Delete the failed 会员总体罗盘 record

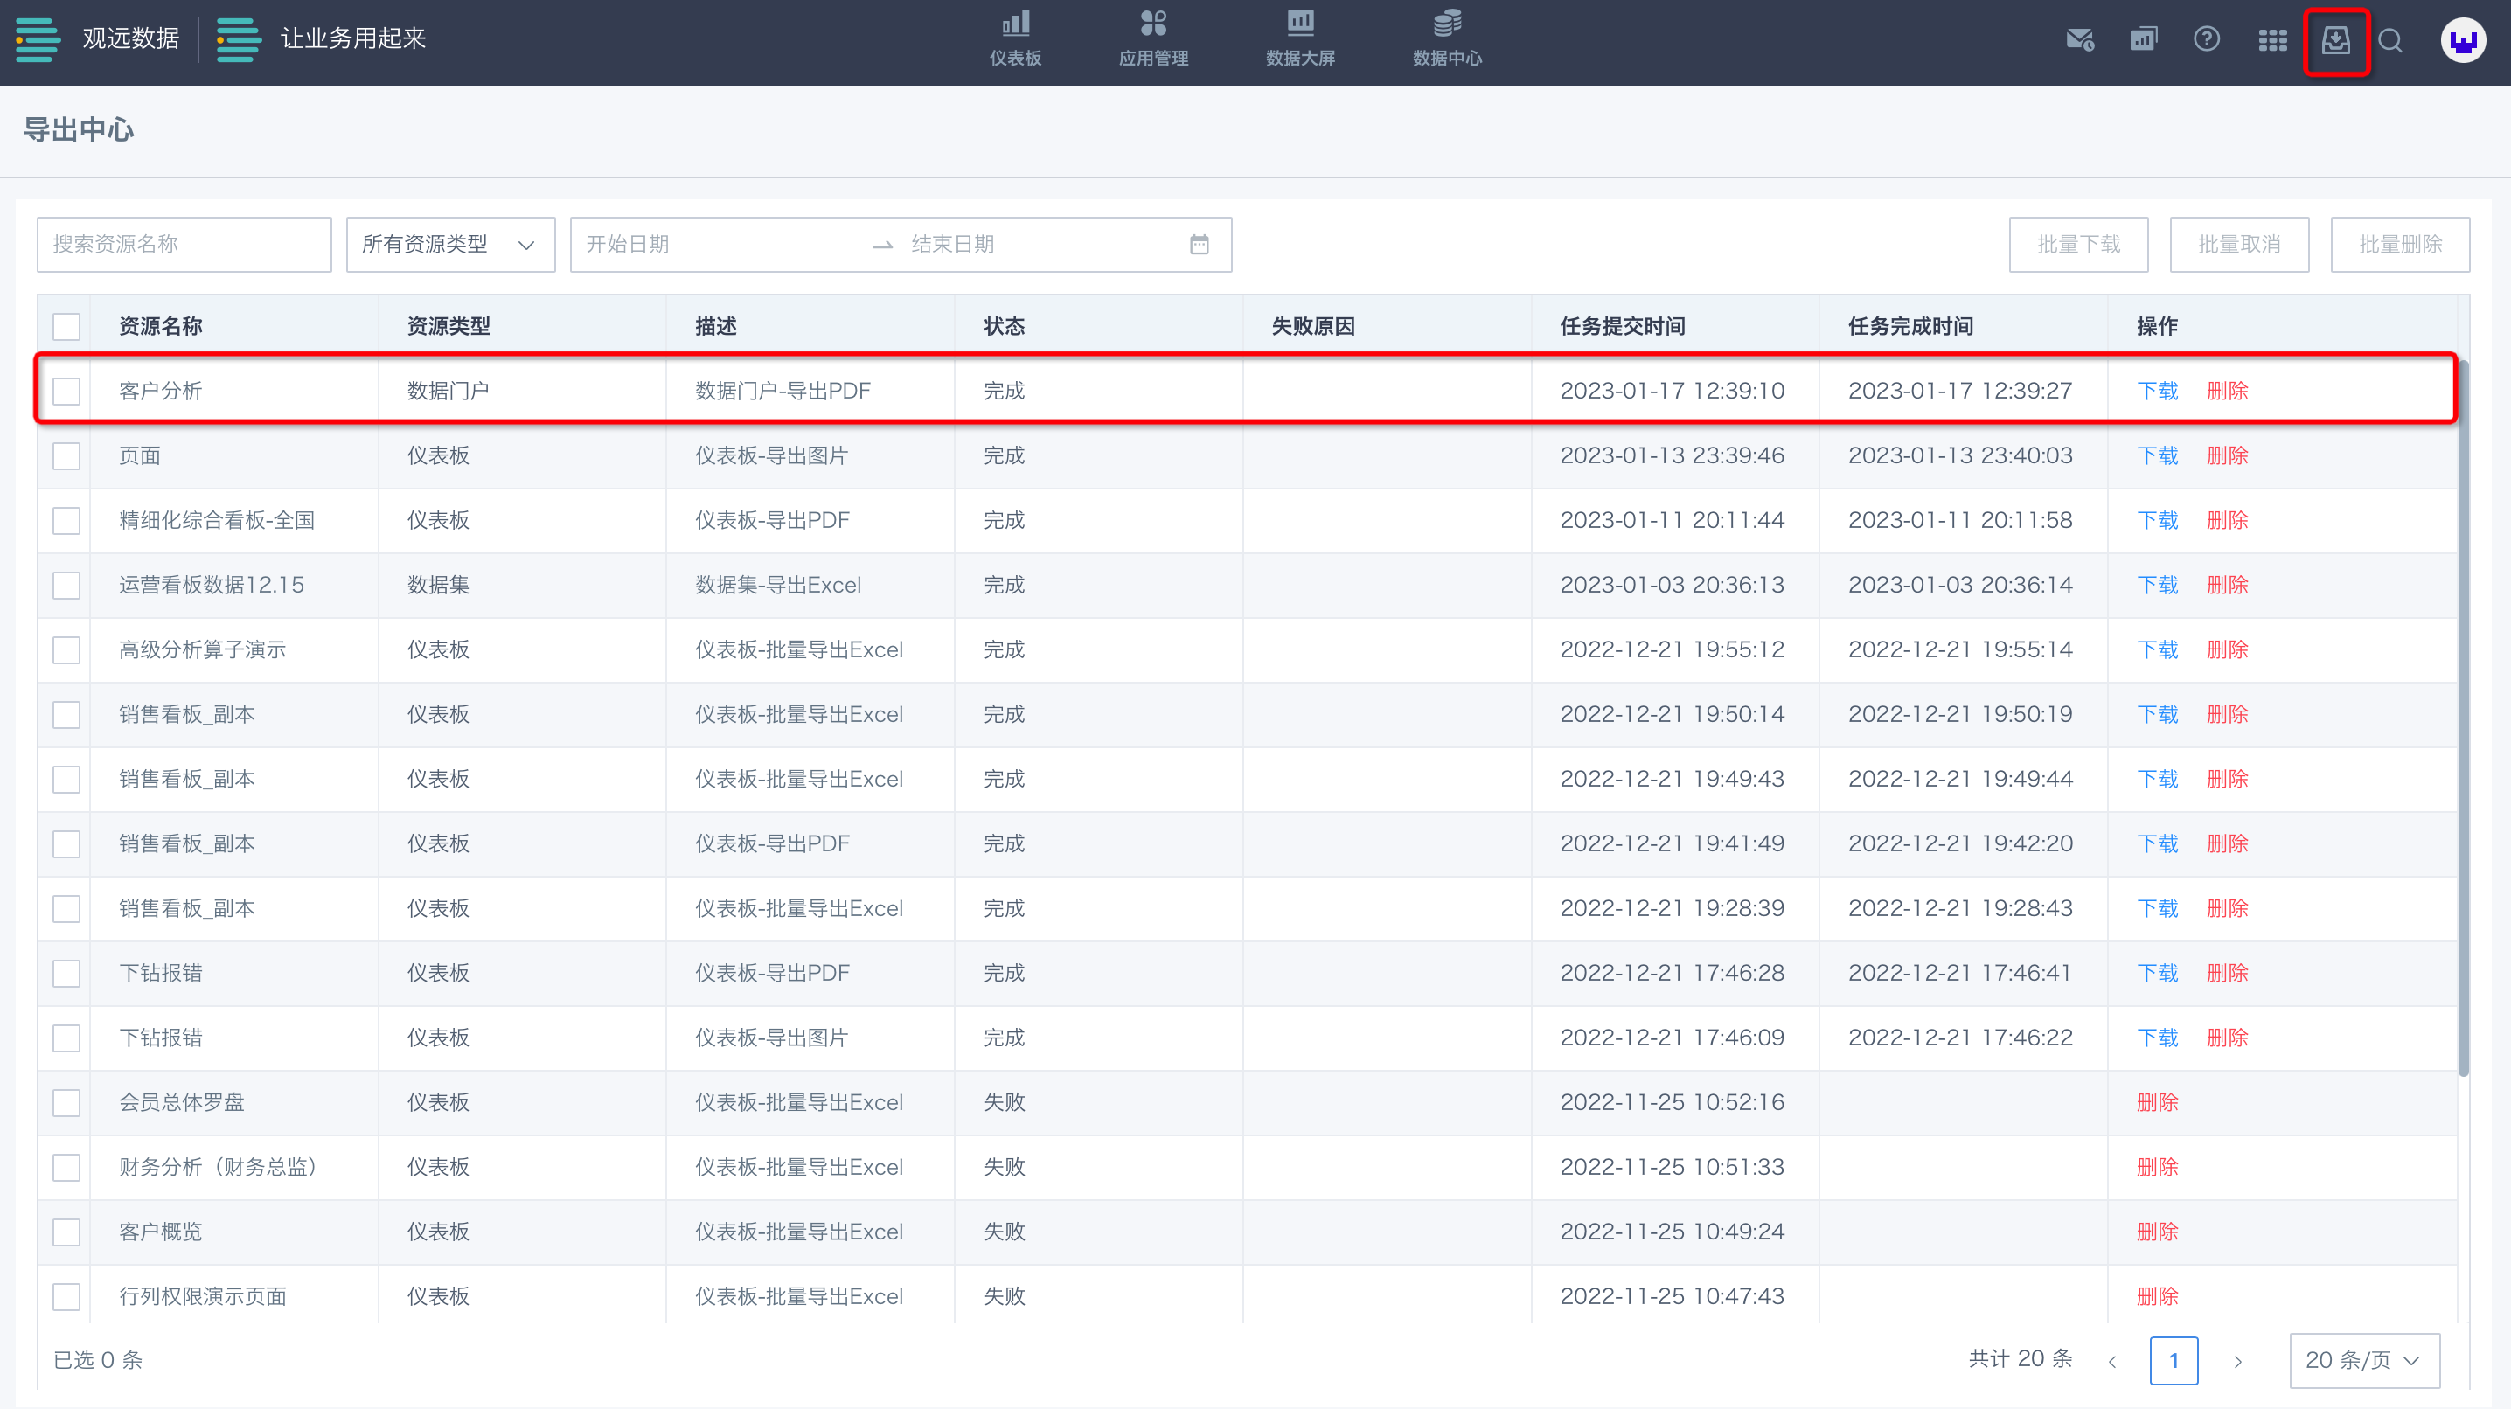point(2157,1102)
